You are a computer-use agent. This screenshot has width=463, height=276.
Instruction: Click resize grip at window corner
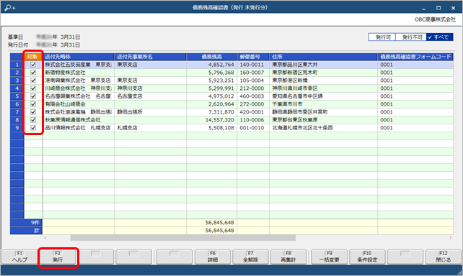pos(459,272)
